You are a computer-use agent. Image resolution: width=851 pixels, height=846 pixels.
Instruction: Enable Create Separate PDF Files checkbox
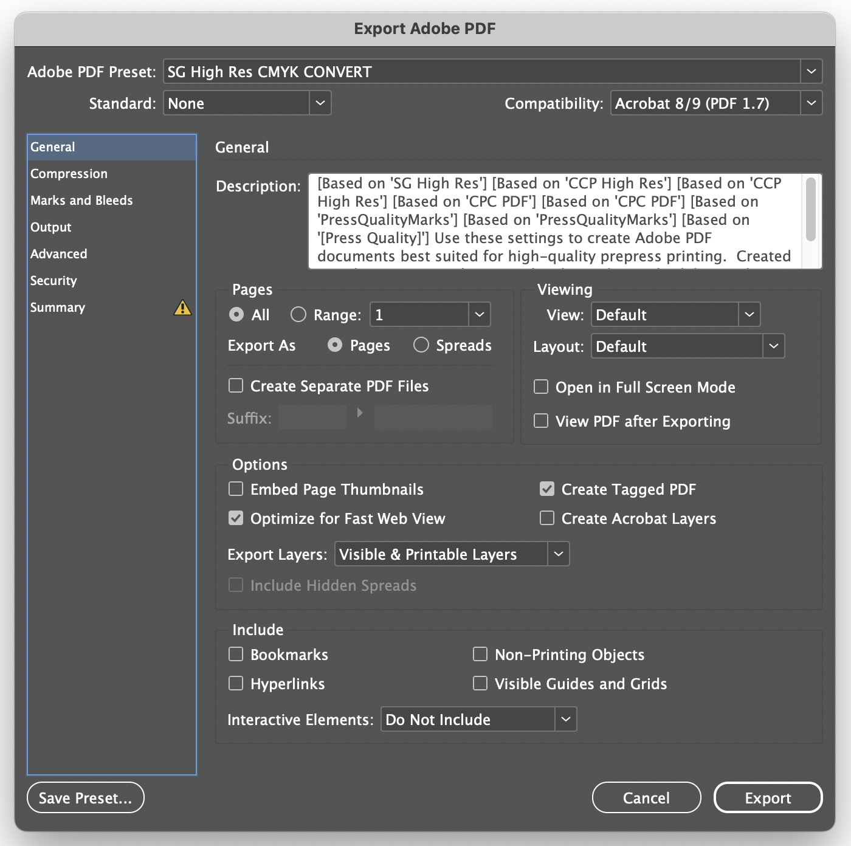(x=236, y=386)
